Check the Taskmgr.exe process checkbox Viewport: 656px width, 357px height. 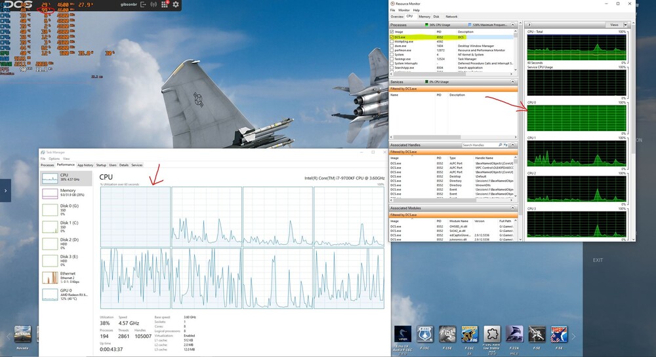click(x=392, y=59)
